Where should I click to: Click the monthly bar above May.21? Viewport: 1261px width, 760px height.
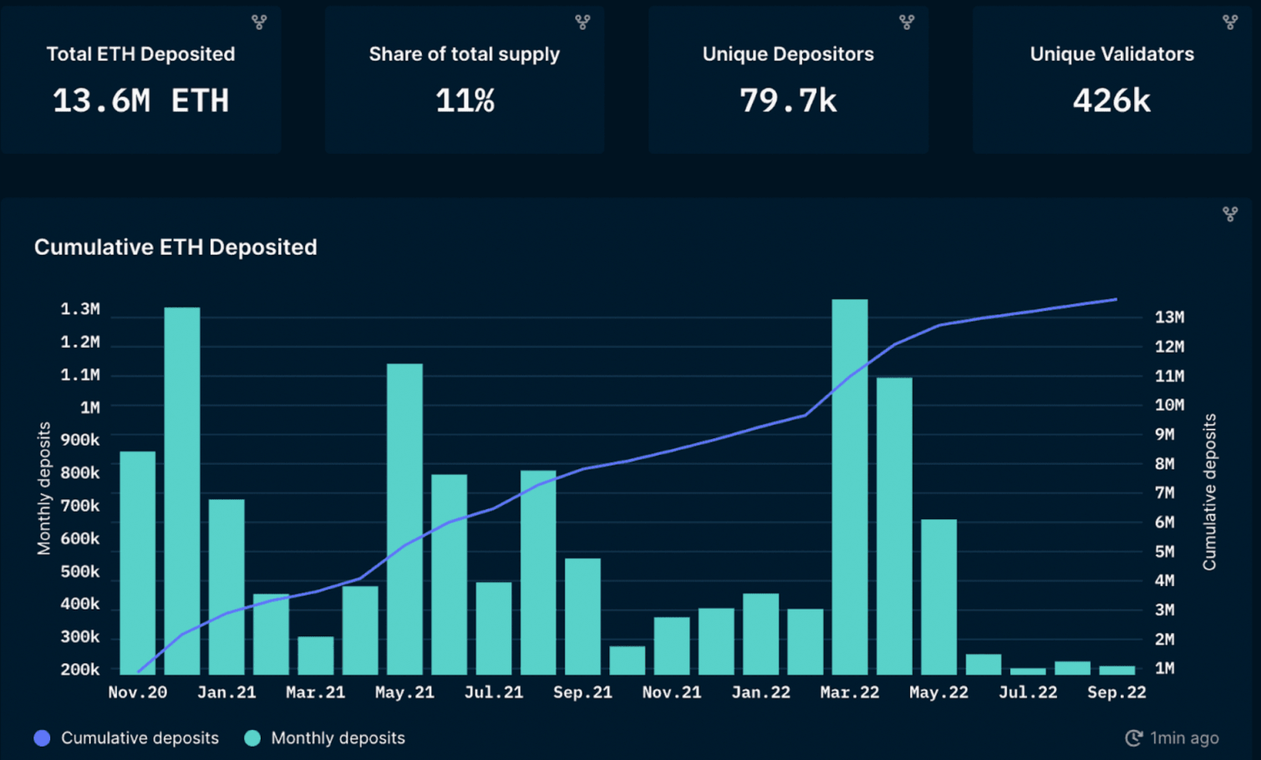pyautogui.click(x=404, y=518)
